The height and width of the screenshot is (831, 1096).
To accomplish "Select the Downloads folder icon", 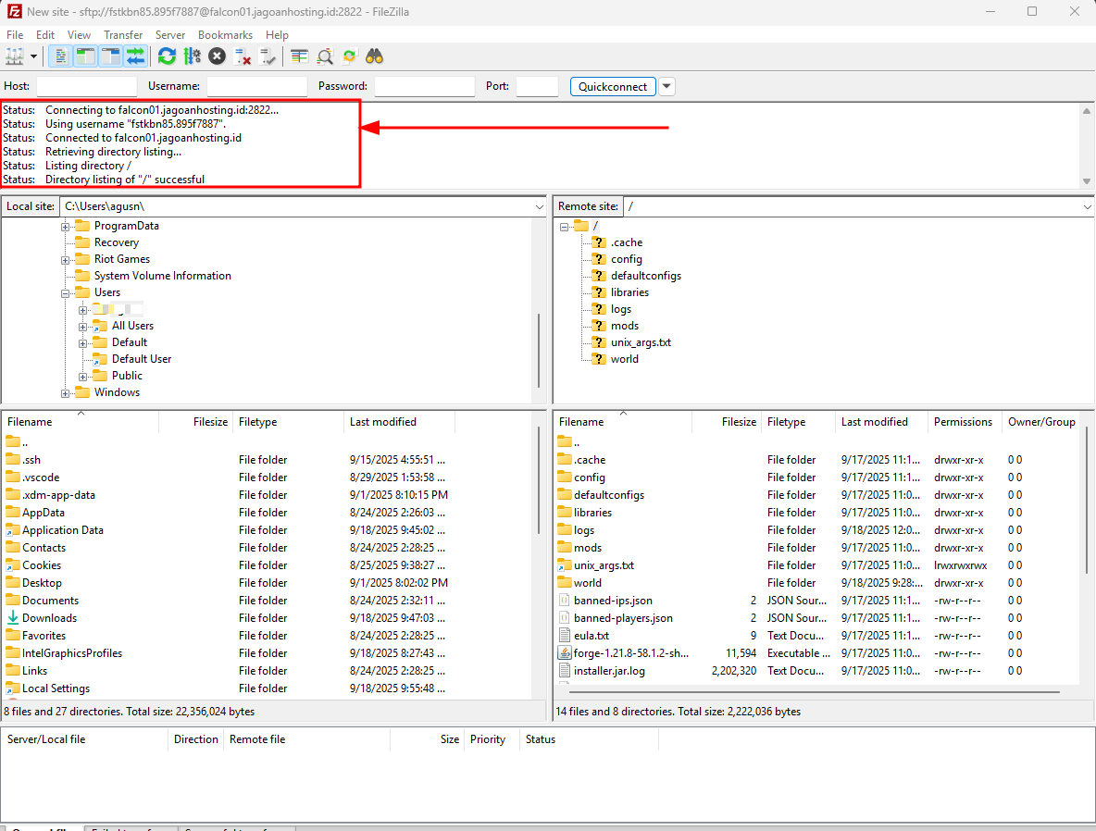I will coord(13,617).
